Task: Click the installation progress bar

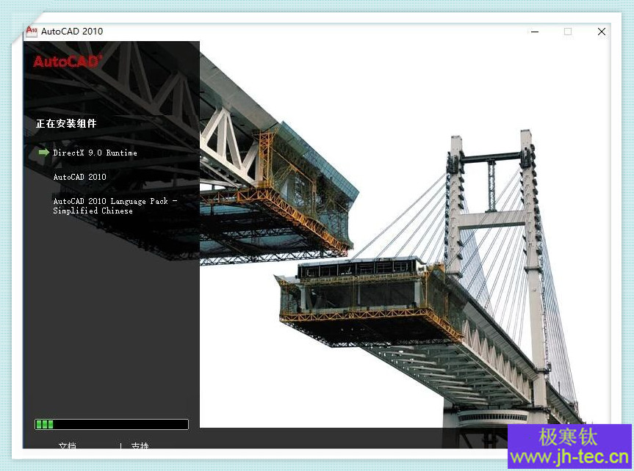Action: coord(112,424)
